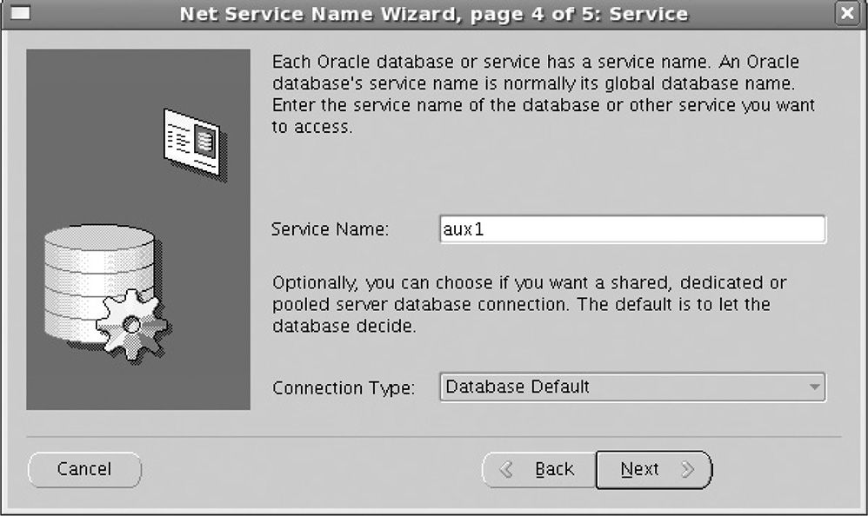This screenshot has height=516, width=868.
Task: Go back to the previous wizard page
Action: [539, 470]
